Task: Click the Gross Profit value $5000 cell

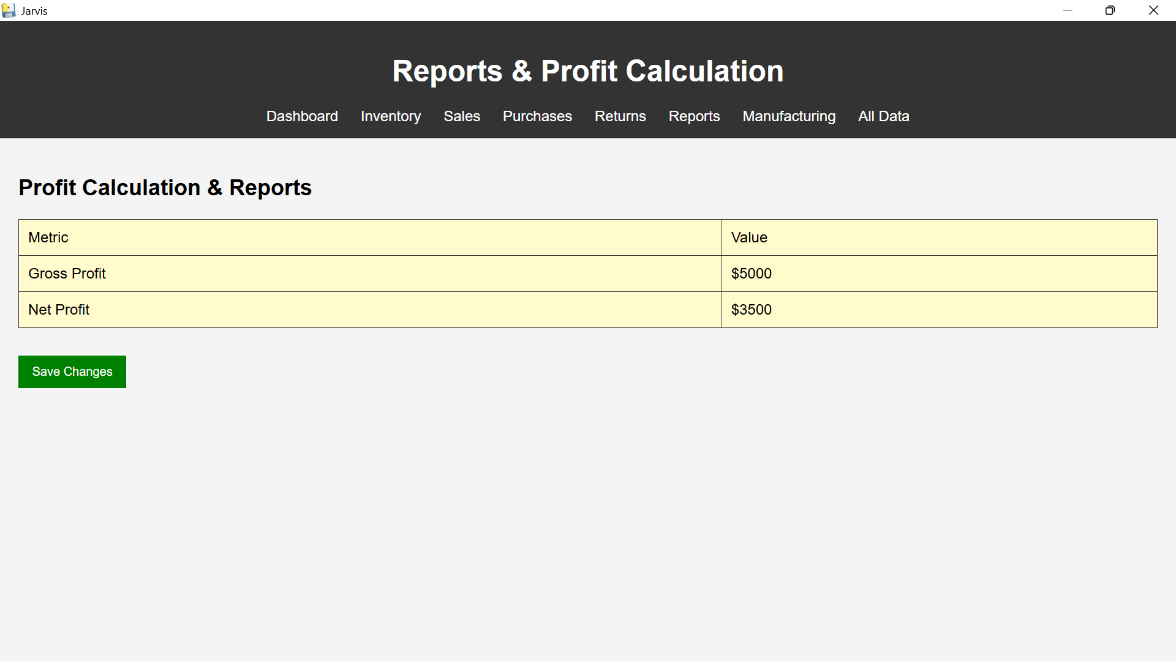Action: pyautogui.click(x=938, y=274)
